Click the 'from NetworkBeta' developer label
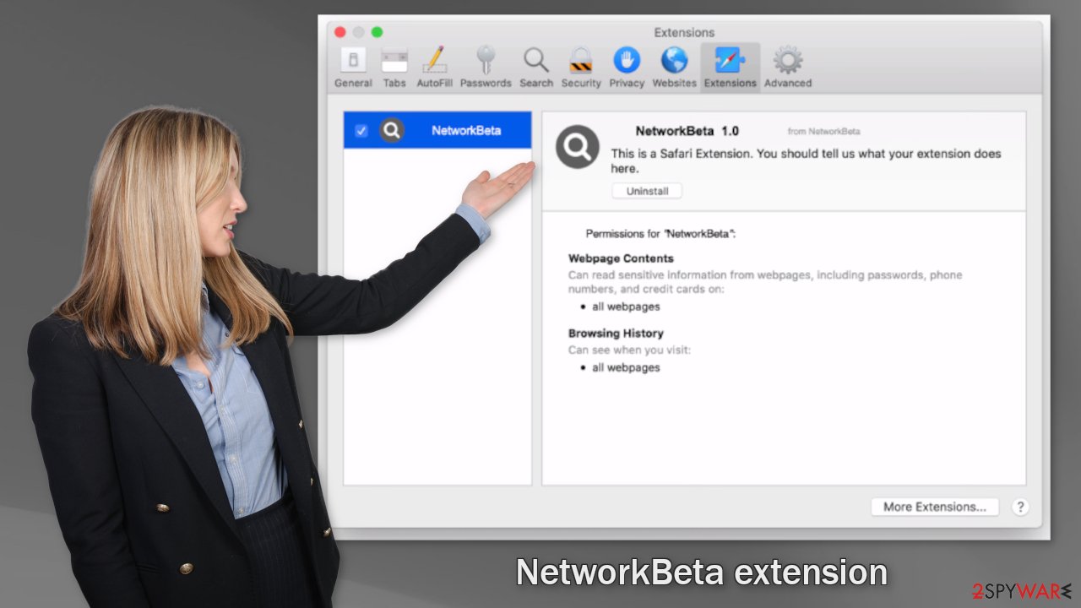 coord(823,132)
